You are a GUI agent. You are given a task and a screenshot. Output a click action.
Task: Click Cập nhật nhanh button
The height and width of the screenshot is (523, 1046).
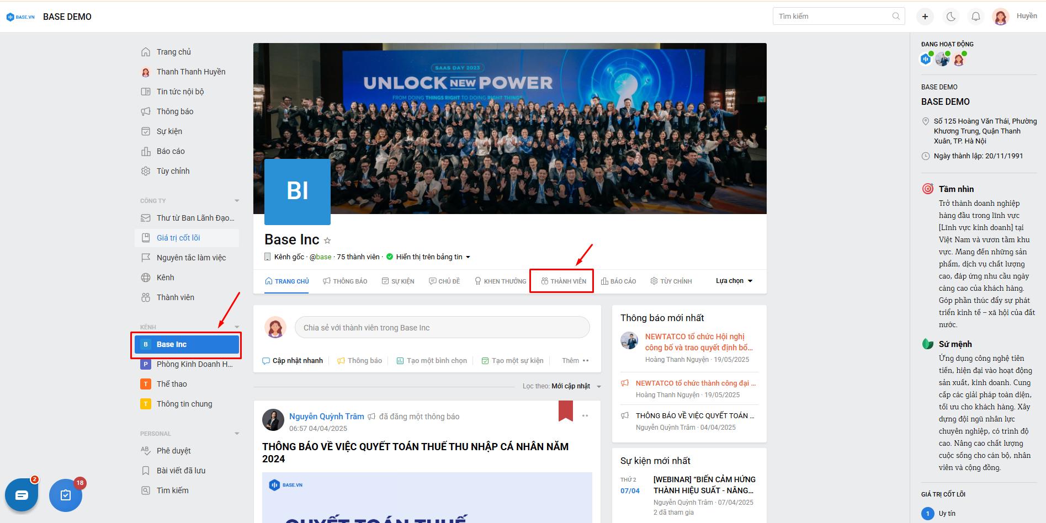[293, 361]
